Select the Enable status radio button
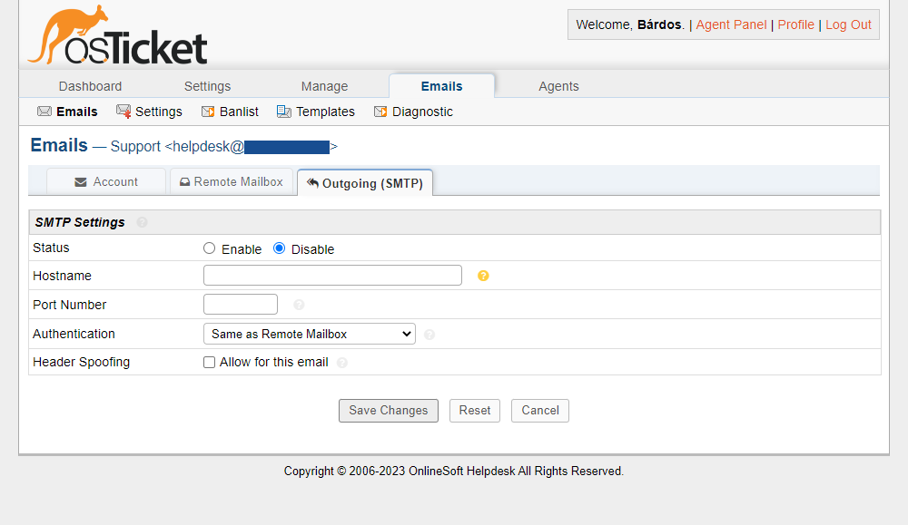Image resolution: width=908 pixels, height=525 pixels. 210,248
